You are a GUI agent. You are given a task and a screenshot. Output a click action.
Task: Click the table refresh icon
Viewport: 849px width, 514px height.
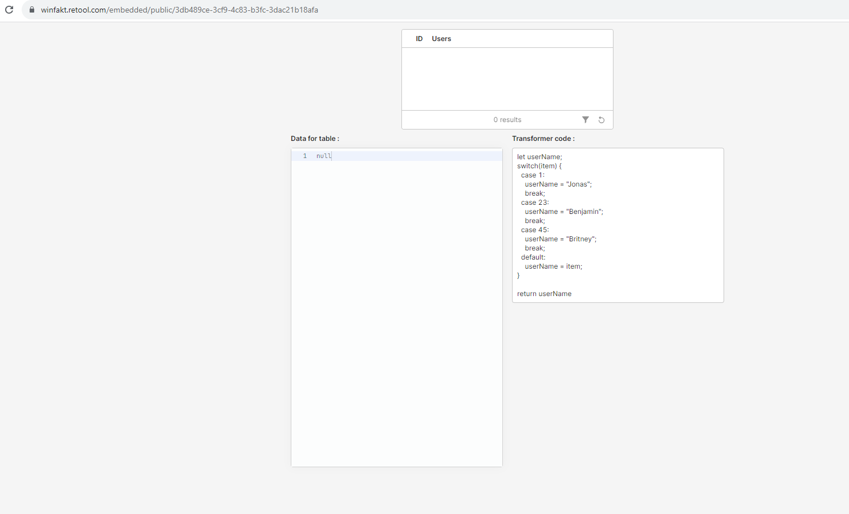point(601,120)
